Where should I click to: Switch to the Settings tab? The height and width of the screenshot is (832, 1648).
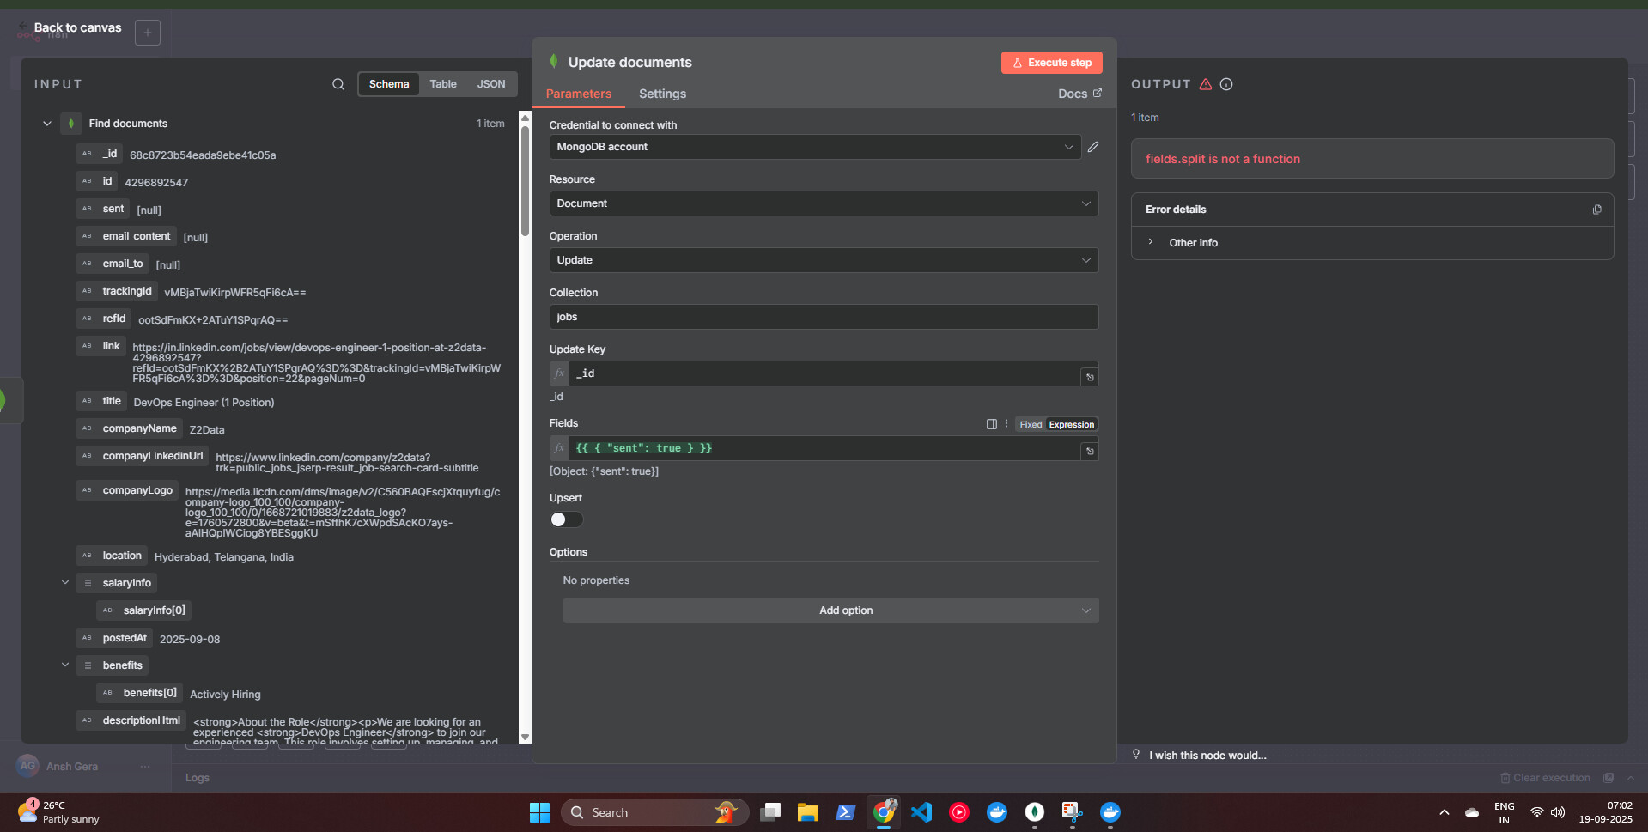662,94
